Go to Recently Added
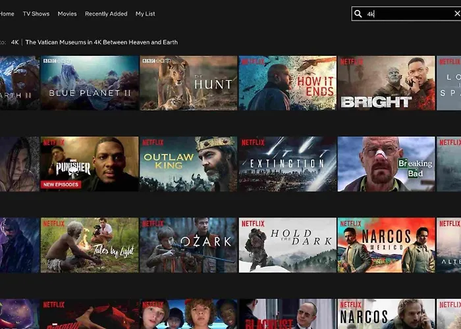The image size is (461, 329). pyautogui.click(x=106, y=14)
